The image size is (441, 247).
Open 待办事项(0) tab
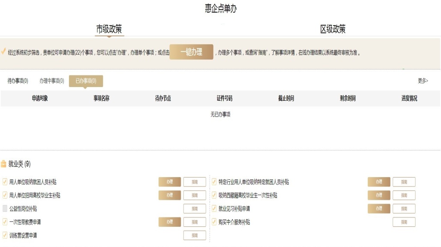coord(18,81)
